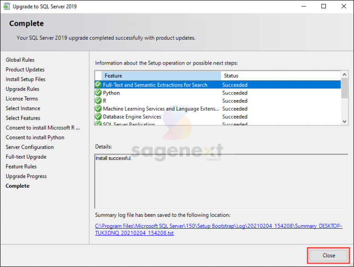Maximize the Upgrade to SQL Server 2019 window
Image resolution: width=354 pixels, height=267 pixels.
(x=324, y=6)
